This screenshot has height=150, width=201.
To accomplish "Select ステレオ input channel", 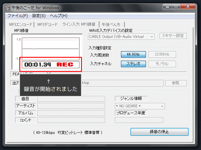I will coord(133,64).
